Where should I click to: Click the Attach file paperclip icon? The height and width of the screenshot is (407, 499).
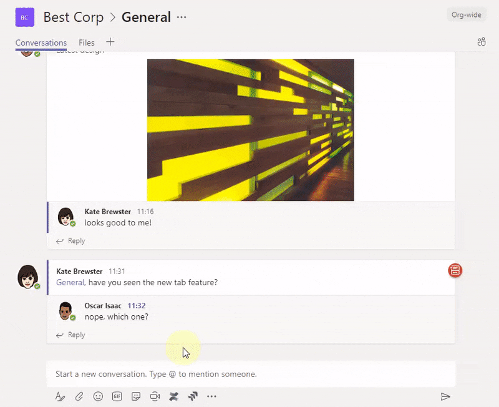coord(79,396)
